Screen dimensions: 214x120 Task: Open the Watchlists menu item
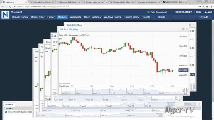pyautogui.click(x=75, y=17)
